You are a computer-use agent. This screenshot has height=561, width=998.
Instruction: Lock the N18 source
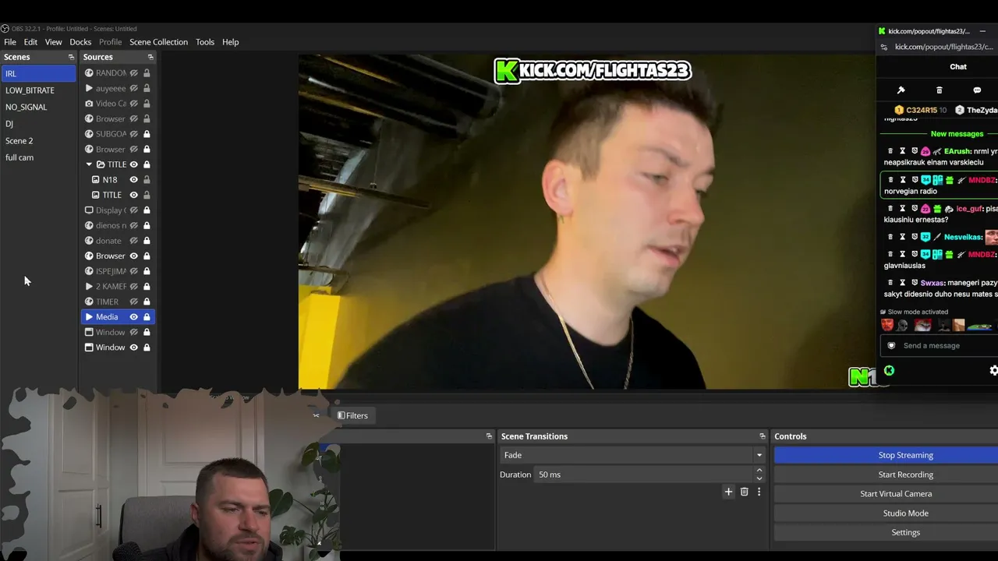click(x=147, y=180)
